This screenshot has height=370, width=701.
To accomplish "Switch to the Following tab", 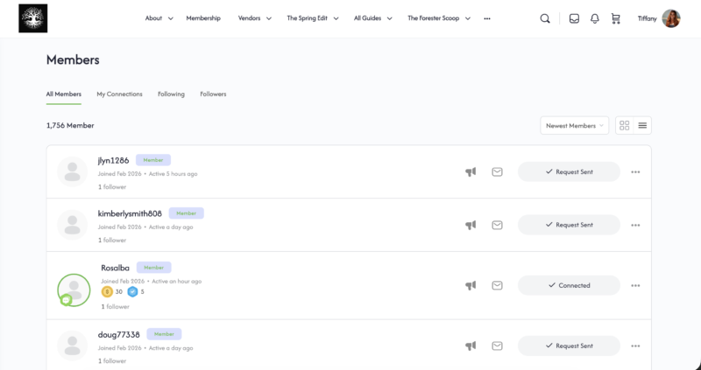I will click(171, 94).
